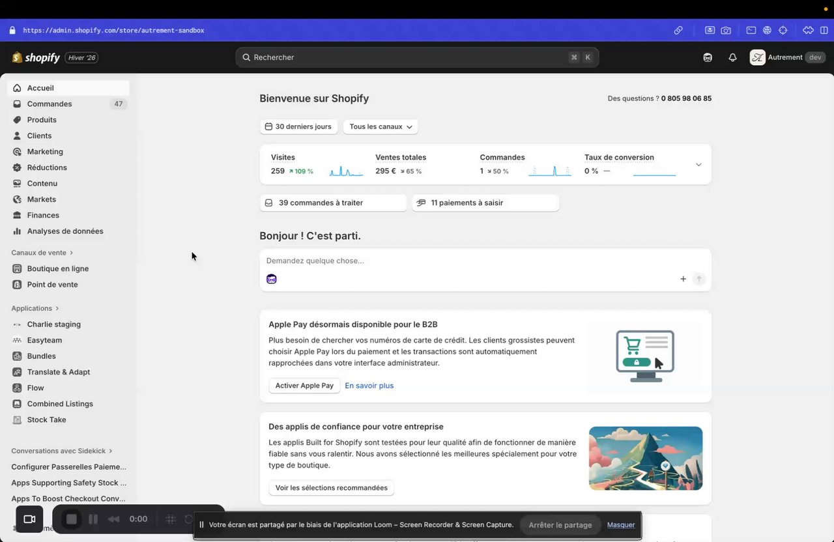Click the Contenu icon in the sidebar

(x=17, y=184)
